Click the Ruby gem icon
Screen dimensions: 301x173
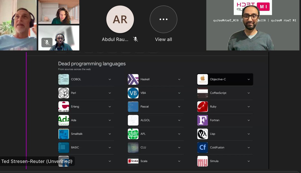tap(203, 107)
